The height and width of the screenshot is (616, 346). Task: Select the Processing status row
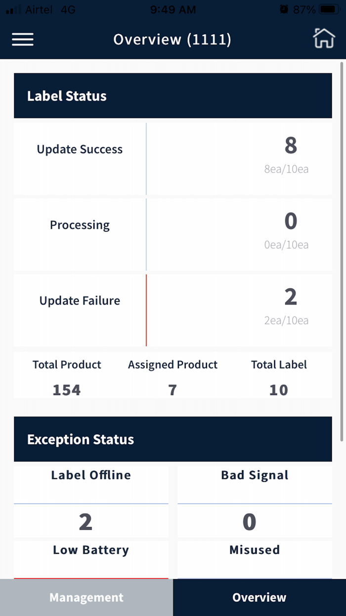pos(173,234)
